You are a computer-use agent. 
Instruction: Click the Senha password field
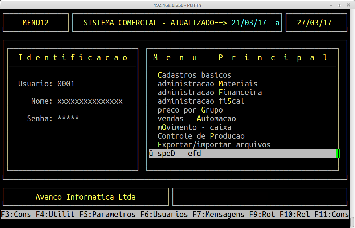point(68,118)
